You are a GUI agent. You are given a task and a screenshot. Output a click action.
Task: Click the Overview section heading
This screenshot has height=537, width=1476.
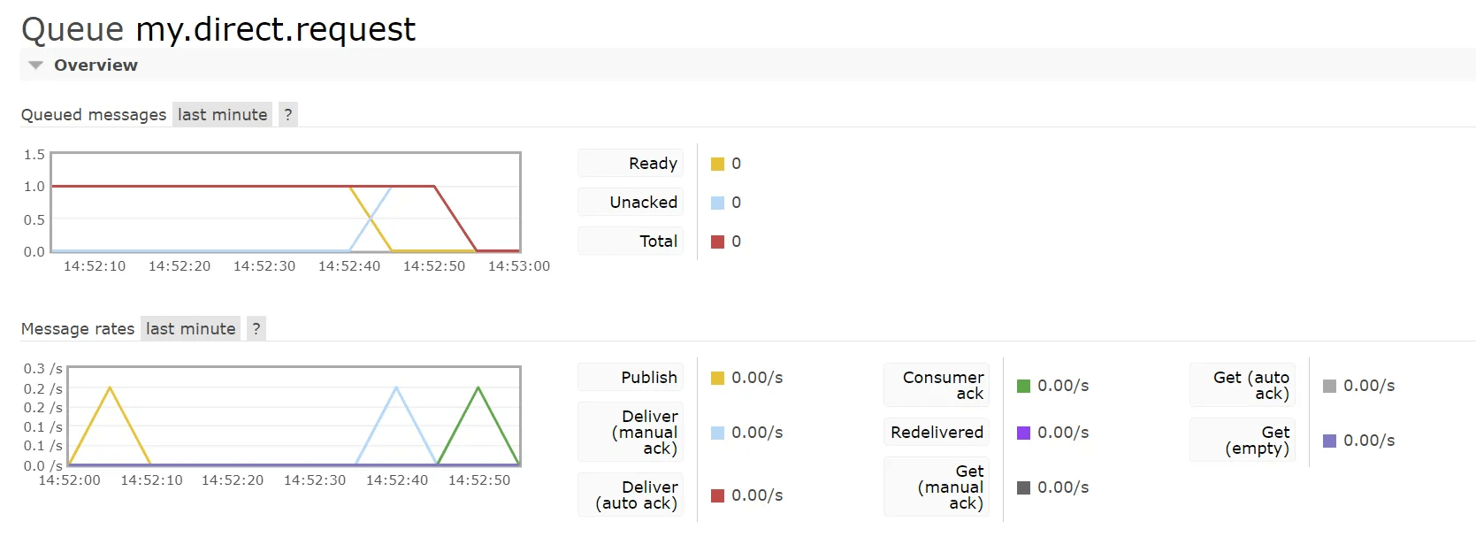96,65
